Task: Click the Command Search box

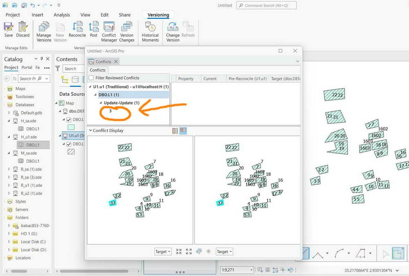Action: pyautogui.click(x=266, y=5)
